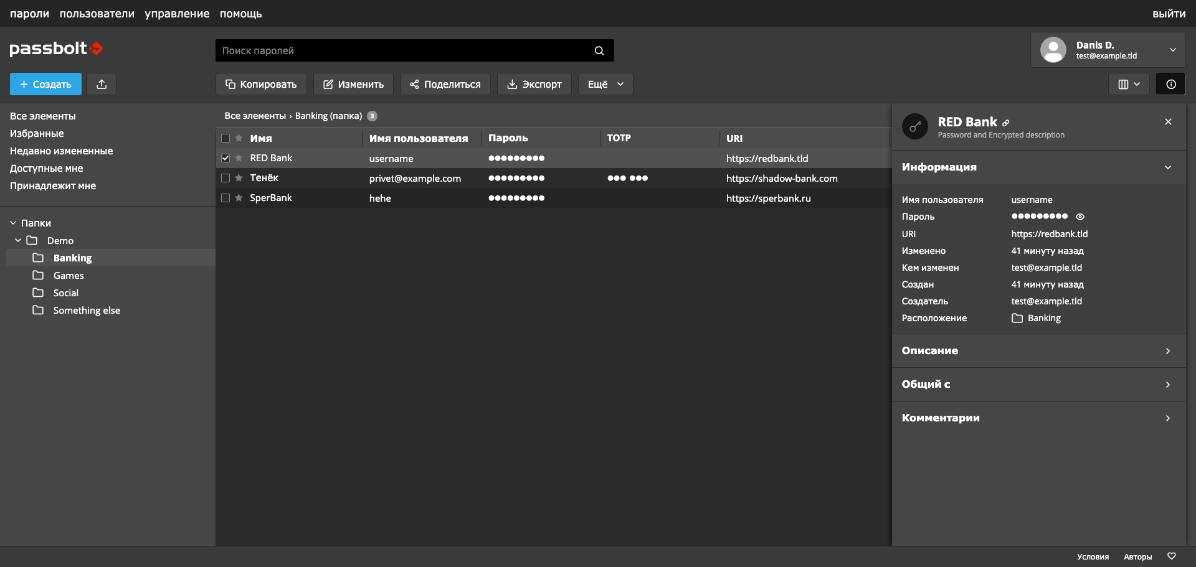Click the permalink icon beside RED Bank title

click(1005, 123)
